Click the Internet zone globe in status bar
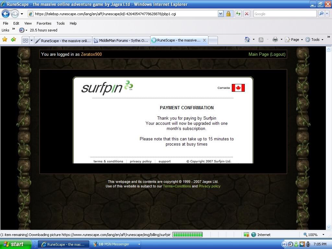 point(254,235)
